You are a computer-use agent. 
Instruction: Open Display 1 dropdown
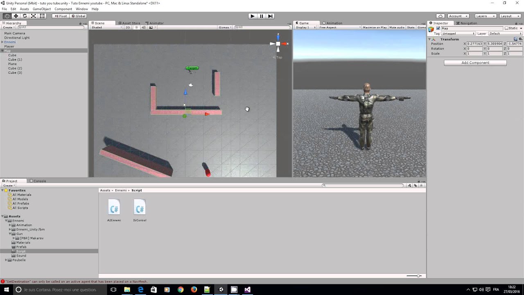tap(305, 27)
